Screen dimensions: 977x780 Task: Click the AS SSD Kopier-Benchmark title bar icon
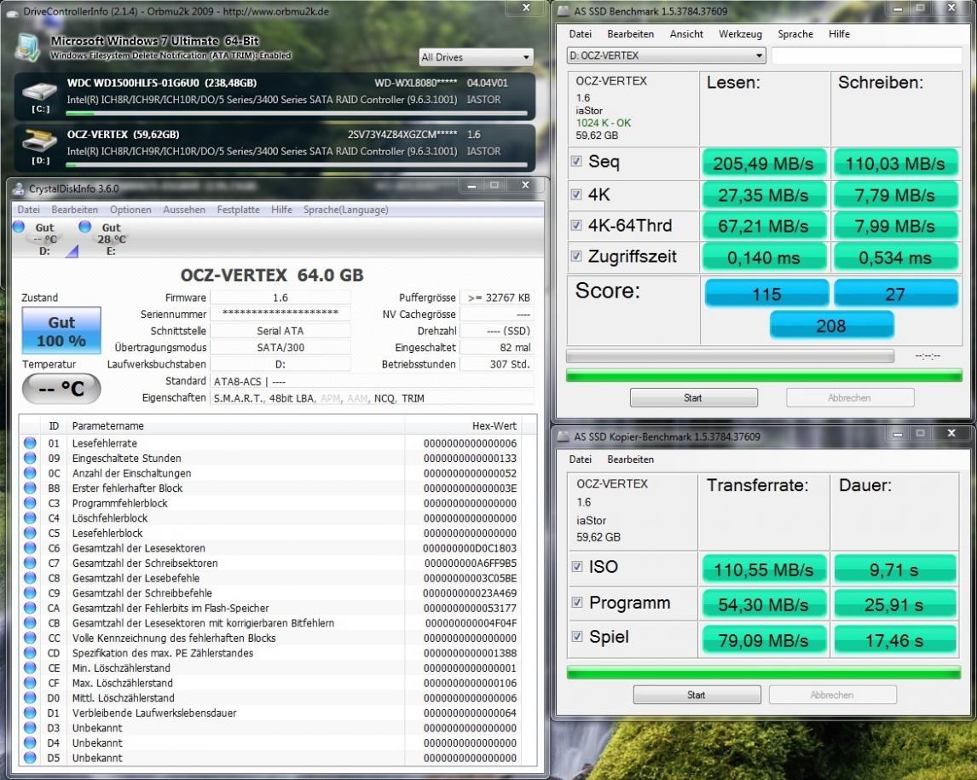coord(564,436)
